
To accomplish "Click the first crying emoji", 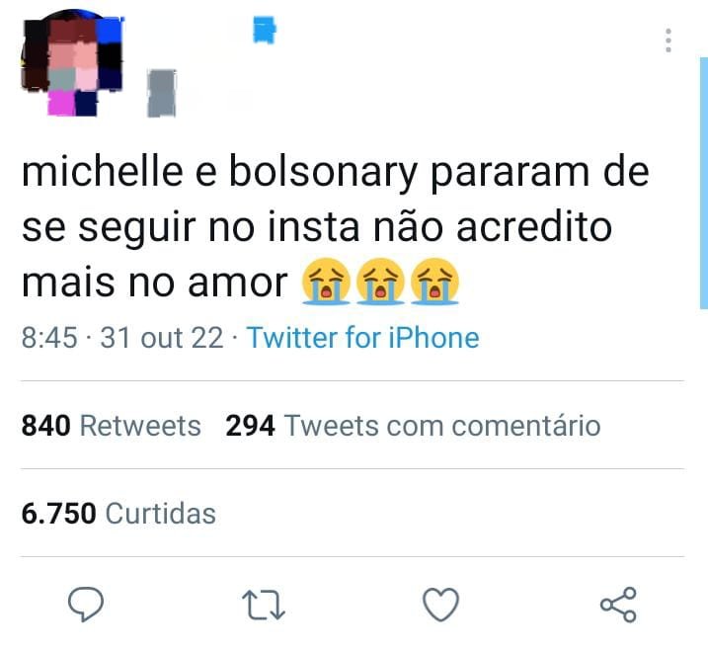I will tap(326, 281).
